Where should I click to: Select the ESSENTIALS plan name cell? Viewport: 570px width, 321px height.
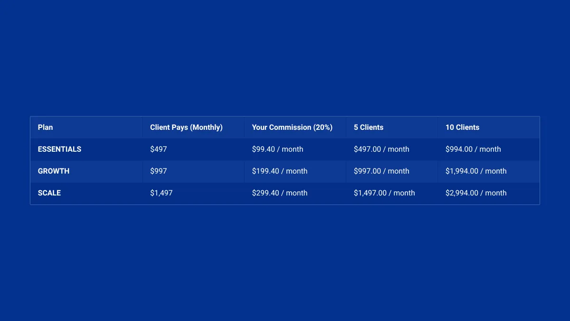click(x=86, y=149)
